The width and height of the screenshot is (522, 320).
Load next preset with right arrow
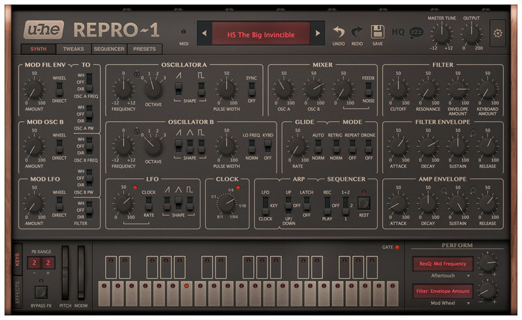click(x=318, y=33)
